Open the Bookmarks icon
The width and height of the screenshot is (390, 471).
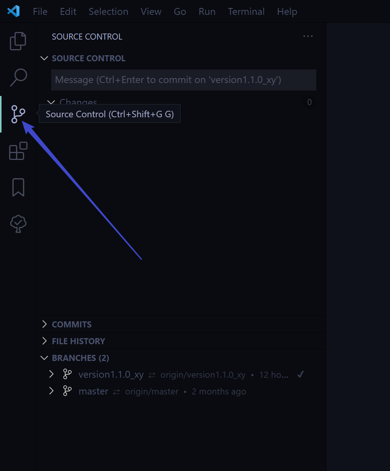pos(18,187)
